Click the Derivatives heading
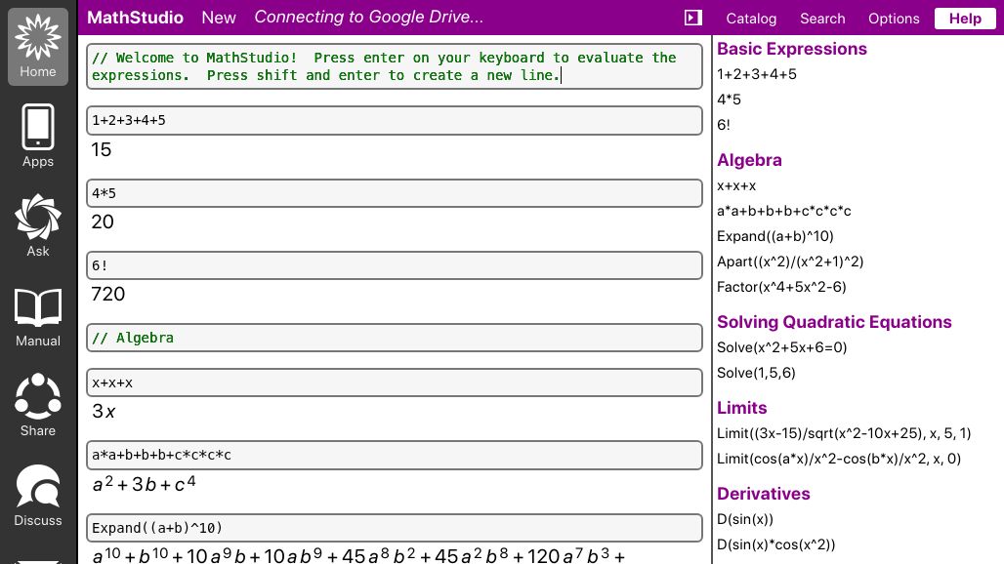1004x564 pixels. 763,494
